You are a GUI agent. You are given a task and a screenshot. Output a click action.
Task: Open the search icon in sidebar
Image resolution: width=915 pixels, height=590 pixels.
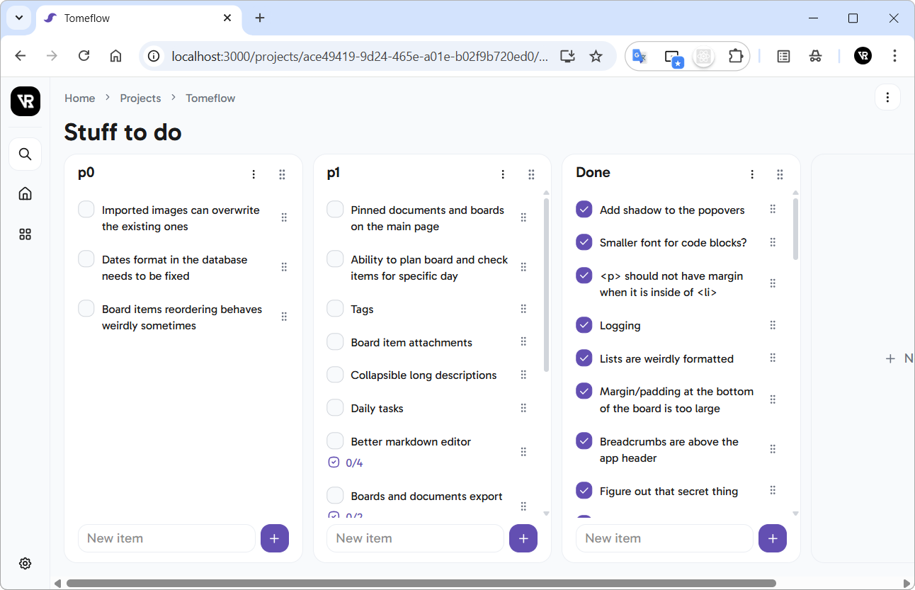pyautogui.click(x=25, y=154)
